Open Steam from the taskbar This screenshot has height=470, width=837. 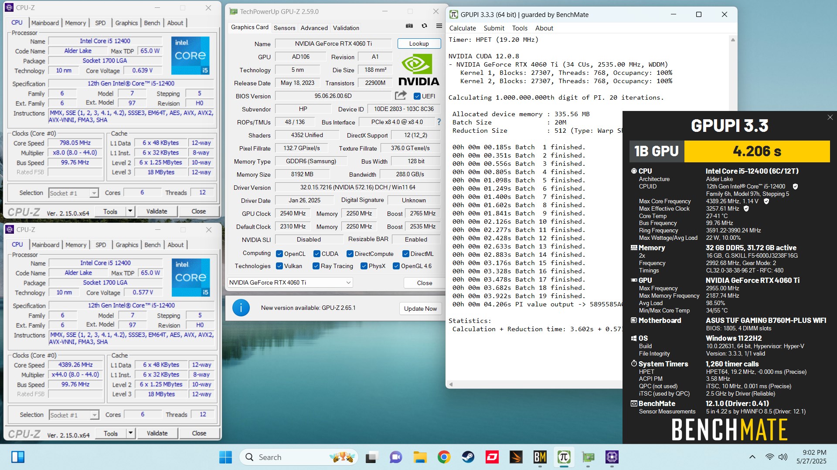(x=468, y=457)
